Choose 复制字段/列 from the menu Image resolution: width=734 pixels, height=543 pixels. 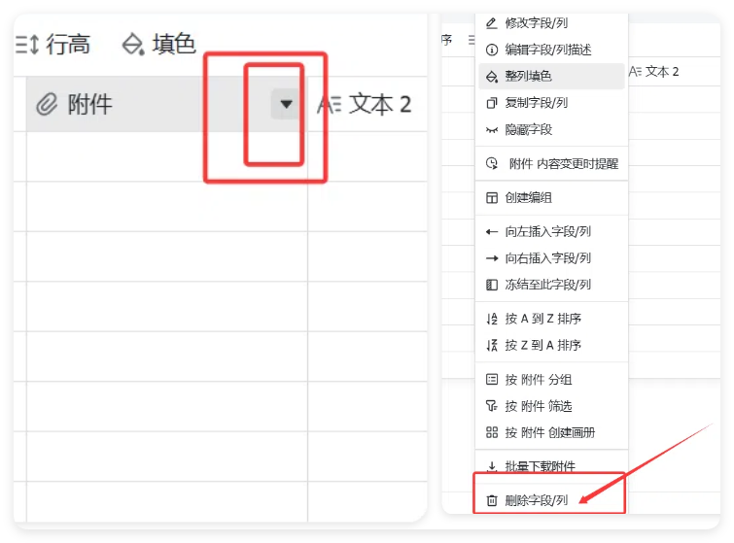coord(551,102)
